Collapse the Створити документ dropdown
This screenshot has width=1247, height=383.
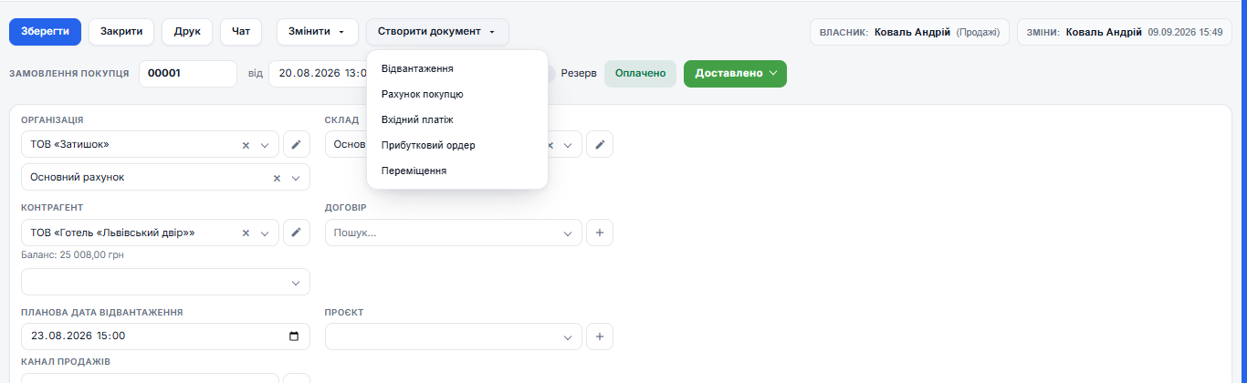(x=438, y=32)
